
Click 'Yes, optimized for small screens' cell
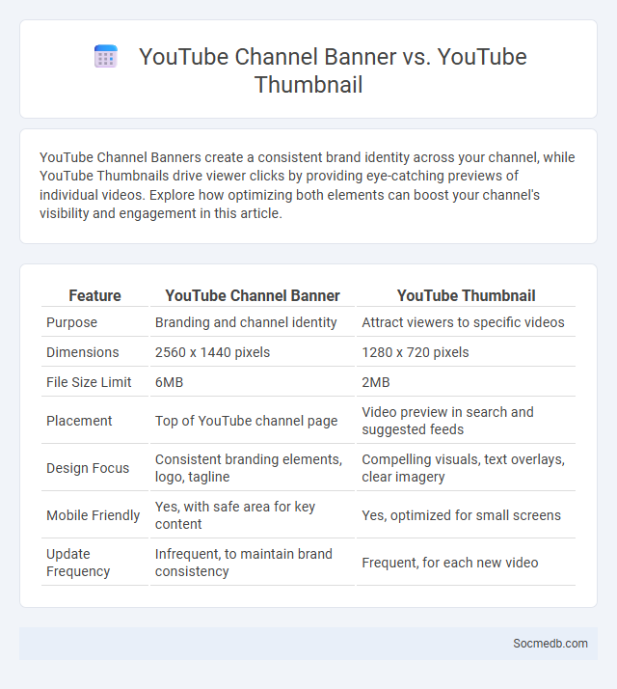click(x=462, y=515)
